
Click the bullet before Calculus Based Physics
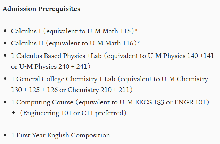(5, 56)
